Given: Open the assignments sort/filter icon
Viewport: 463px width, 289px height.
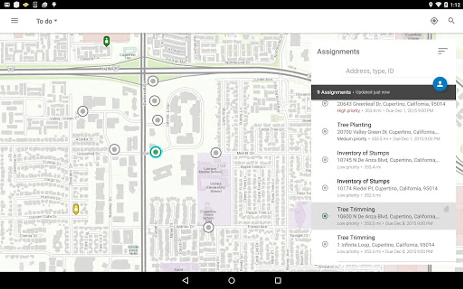Looking at the screenshot, I should click(442, 51).
